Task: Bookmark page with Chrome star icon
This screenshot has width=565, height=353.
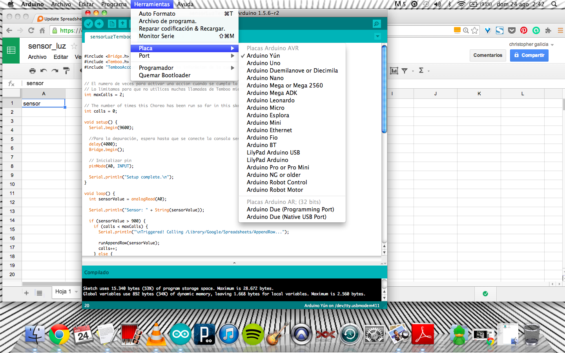Action: pyautogui.click(x=475, y=30)
